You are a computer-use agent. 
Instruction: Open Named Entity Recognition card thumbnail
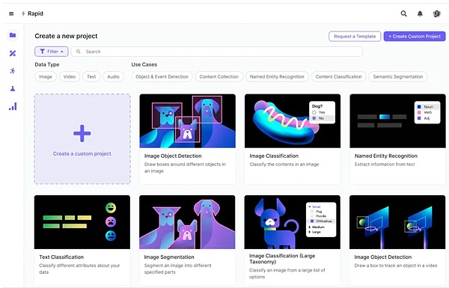398,121
